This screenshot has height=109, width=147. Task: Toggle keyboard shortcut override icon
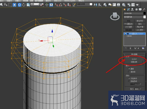[x=51, y=5]
